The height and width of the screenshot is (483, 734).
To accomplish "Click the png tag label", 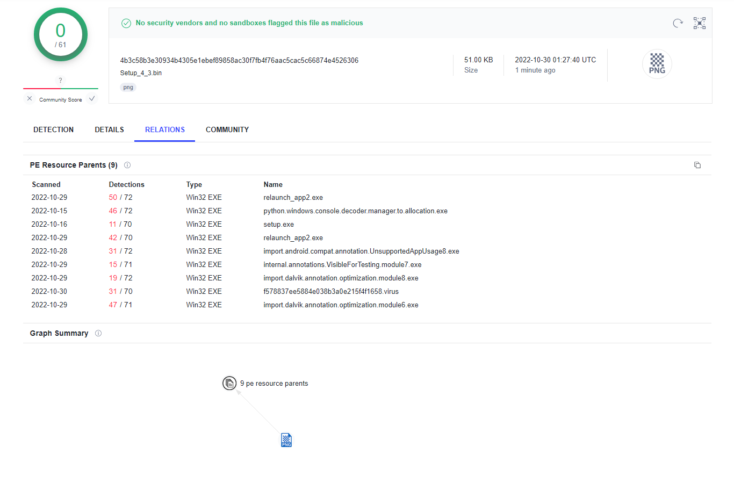I will click(x=128, y=88).
